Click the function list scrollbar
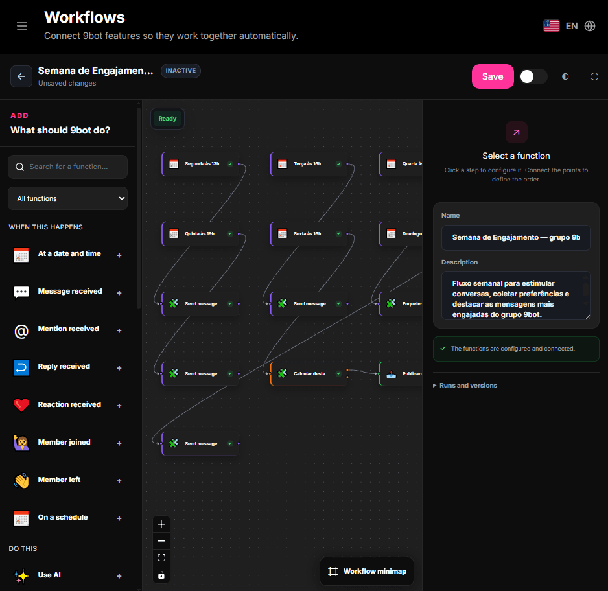608x591 pixels. tap(139, 208)
